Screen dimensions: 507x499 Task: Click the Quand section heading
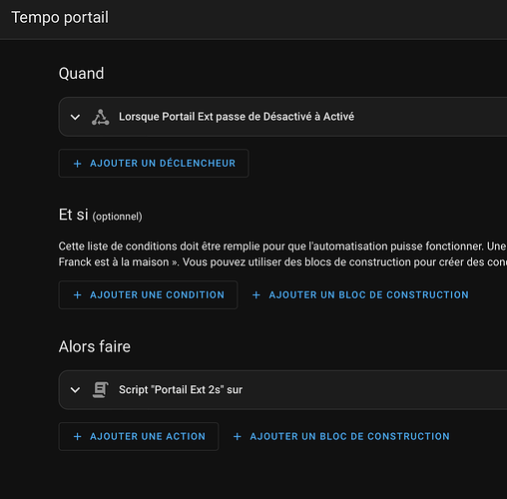click(x=82, y=74)
